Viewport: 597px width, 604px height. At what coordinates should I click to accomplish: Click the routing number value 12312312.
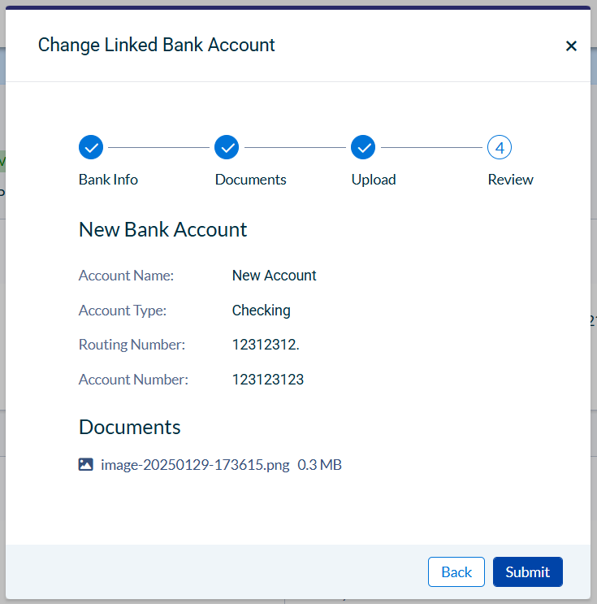(x=266, y=345)
